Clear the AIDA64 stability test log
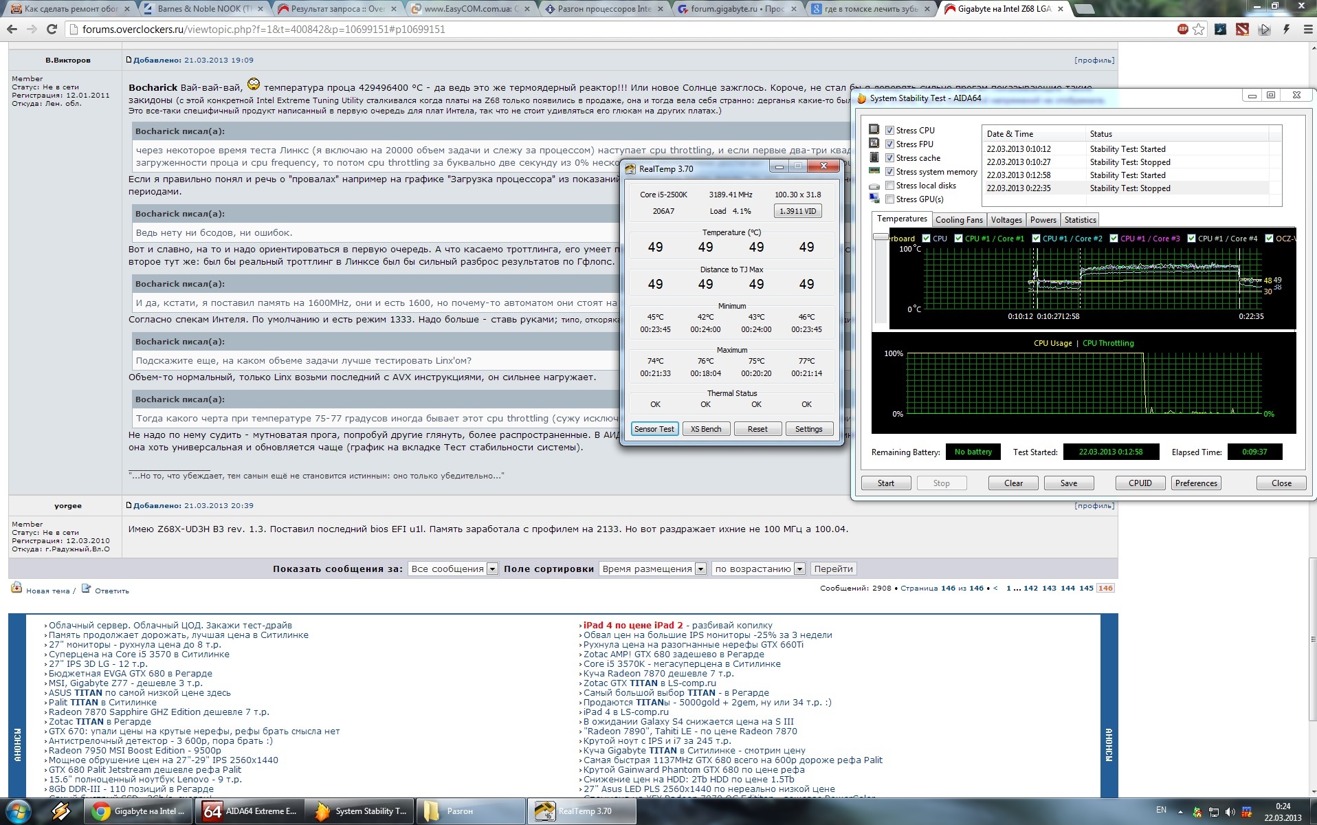The height and width of the screenshot is (825, 1317). click(1013, 483)
